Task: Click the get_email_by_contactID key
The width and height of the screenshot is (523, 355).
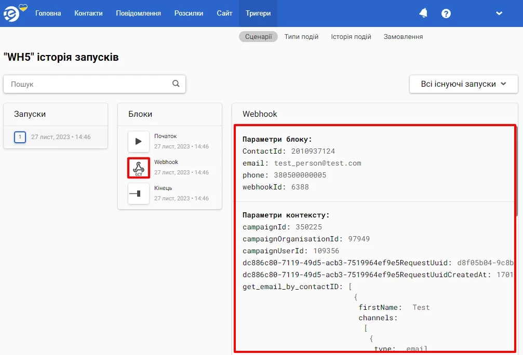Action: [292, 286]
